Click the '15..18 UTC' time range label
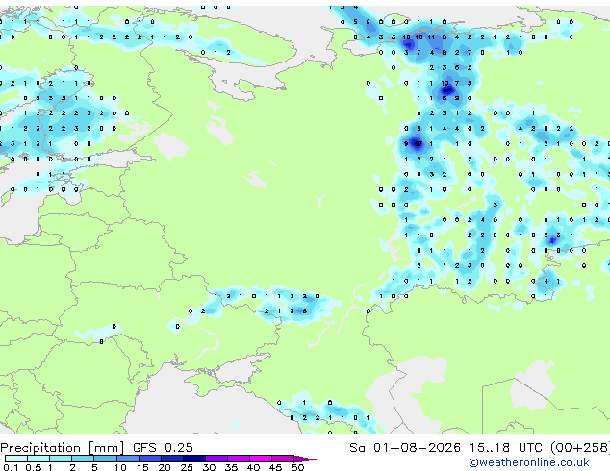 506,448
